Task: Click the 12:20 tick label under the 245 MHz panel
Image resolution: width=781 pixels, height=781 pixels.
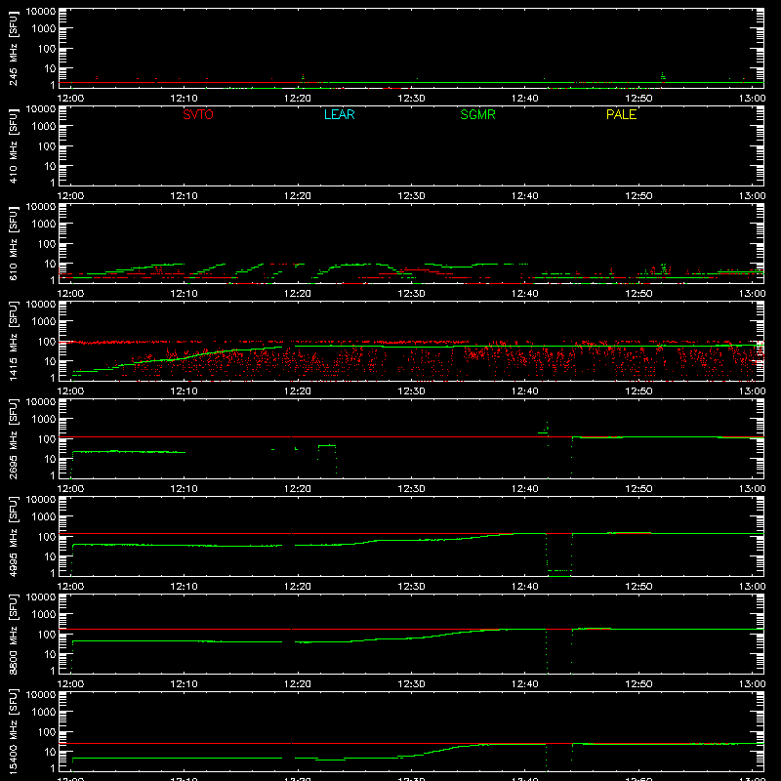Action: (x=298, y=99)
